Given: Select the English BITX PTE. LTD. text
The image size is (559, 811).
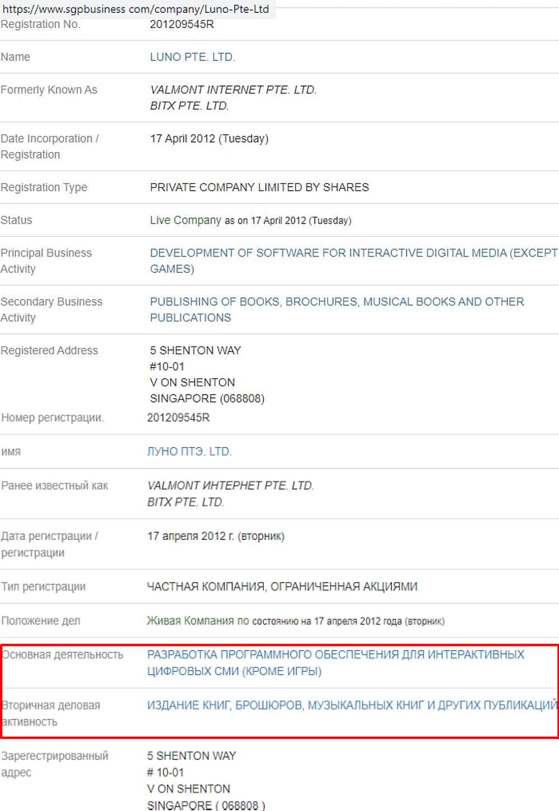Looking at the screenshot, I should click(190, 106).
